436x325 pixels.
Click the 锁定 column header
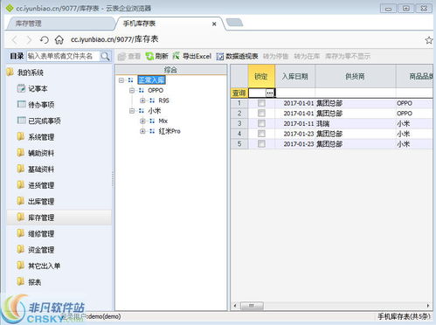coord(261,76)
